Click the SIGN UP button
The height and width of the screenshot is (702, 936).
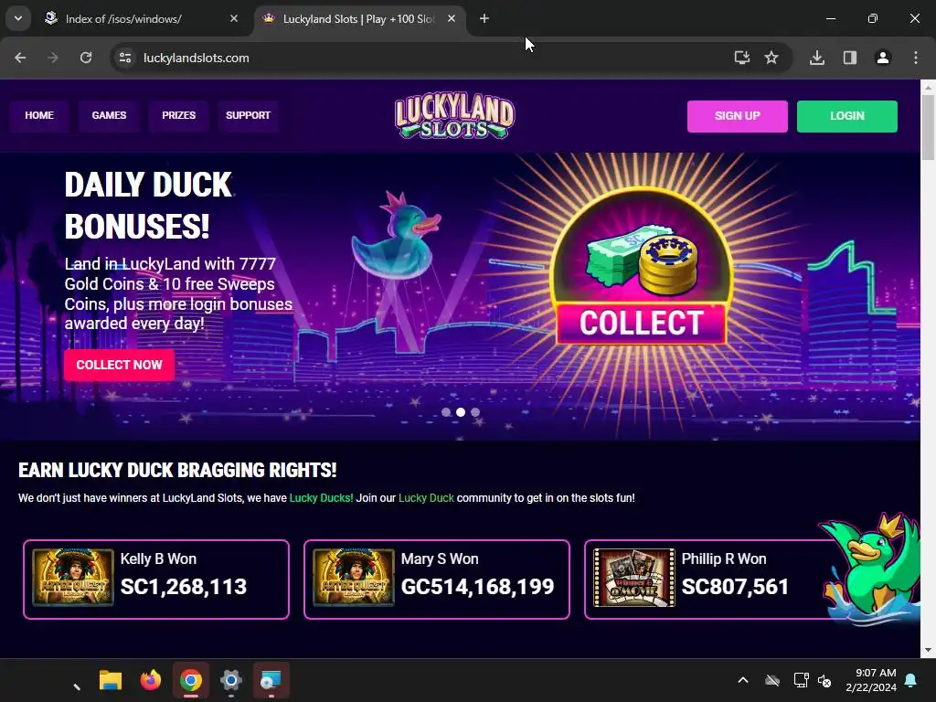(x=738, y=116)
